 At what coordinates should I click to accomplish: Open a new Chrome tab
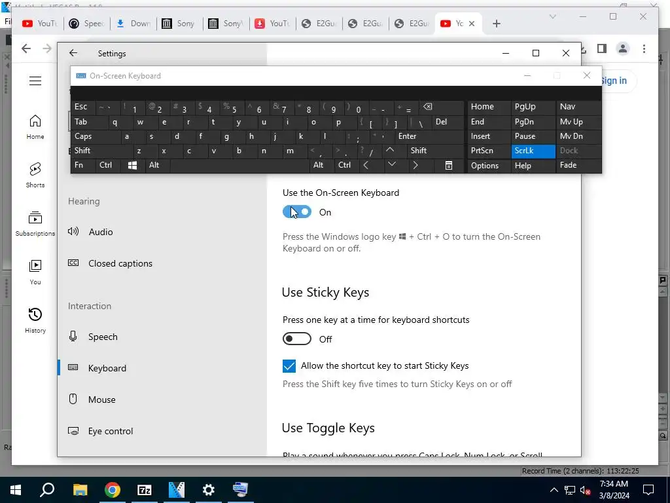[x=496, y=24]
